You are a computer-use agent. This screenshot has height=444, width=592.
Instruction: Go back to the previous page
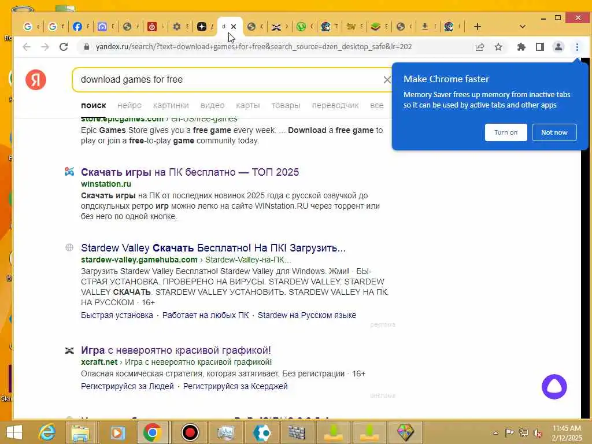click(27, 47)
